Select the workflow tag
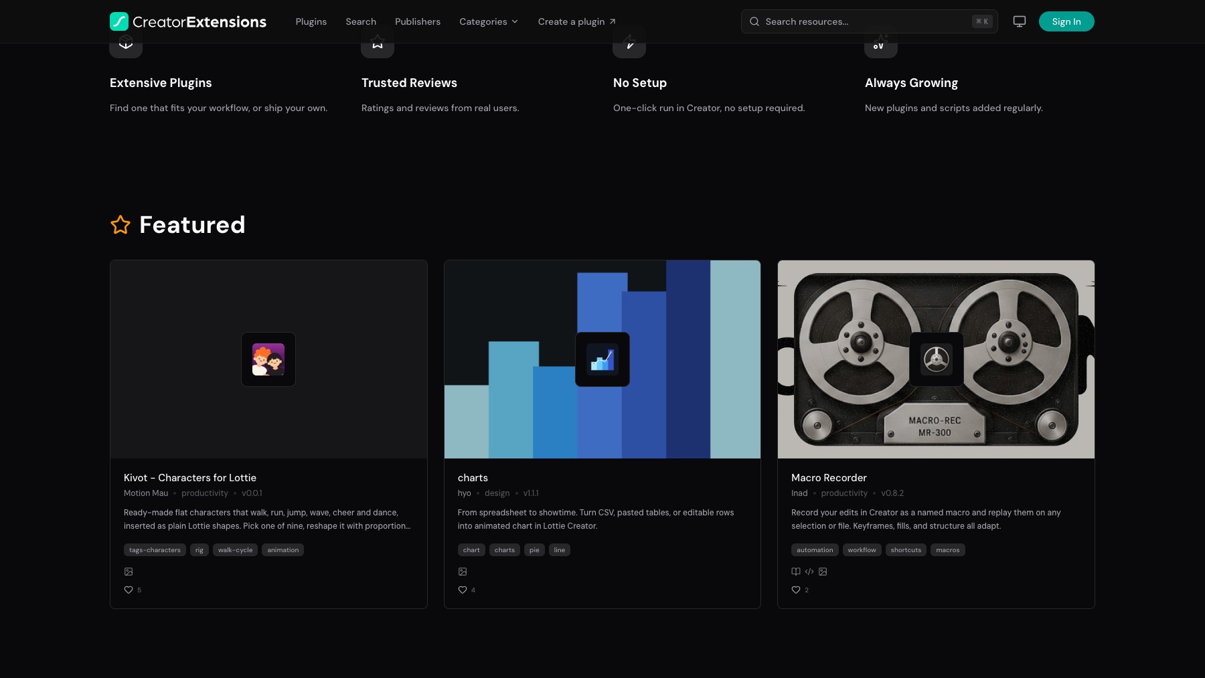The height and width of the screenshot is (678, 1205). tap(862, 550)
